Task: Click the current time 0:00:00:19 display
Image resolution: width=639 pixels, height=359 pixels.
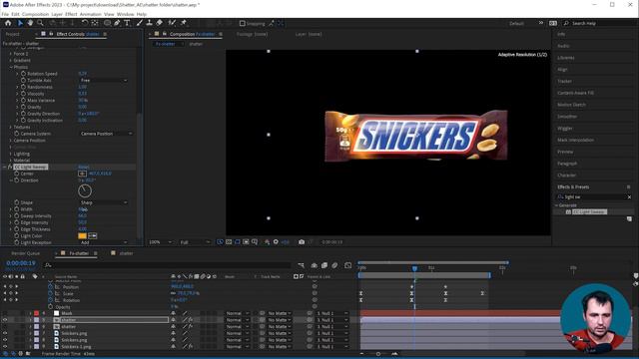Action: pos(21,263)
